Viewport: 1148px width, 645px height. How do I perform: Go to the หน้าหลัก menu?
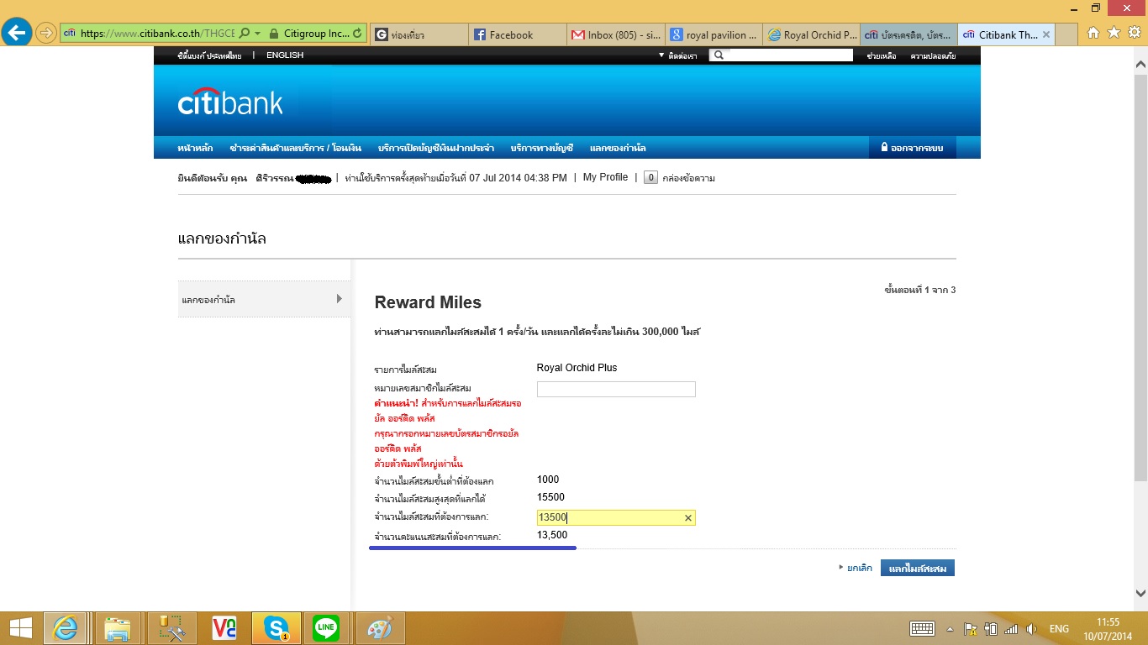point(195,148)
